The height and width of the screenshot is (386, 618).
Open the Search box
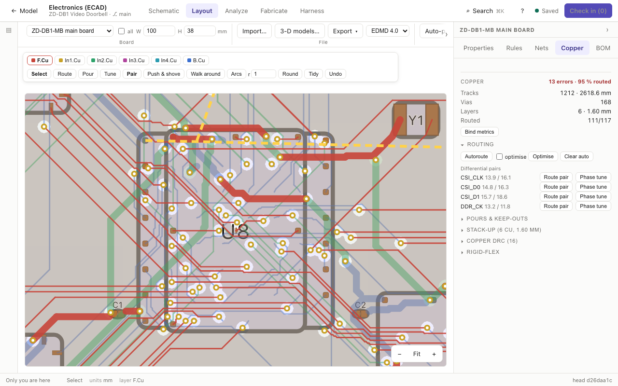click(x=485, y=11)
